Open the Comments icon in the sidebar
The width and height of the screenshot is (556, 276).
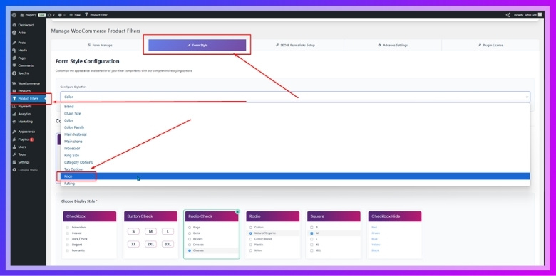(x=14, y=65)
